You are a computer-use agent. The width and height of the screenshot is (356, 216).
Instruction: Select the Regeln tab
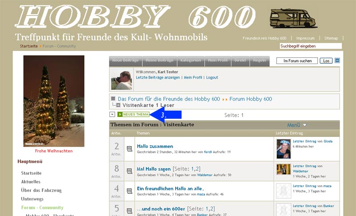259,61
